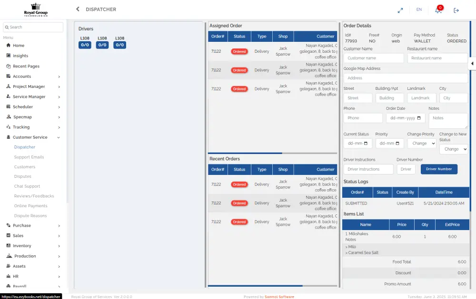Open the Change to New Status dropdown
476x299 pixels.
(453, 149)
